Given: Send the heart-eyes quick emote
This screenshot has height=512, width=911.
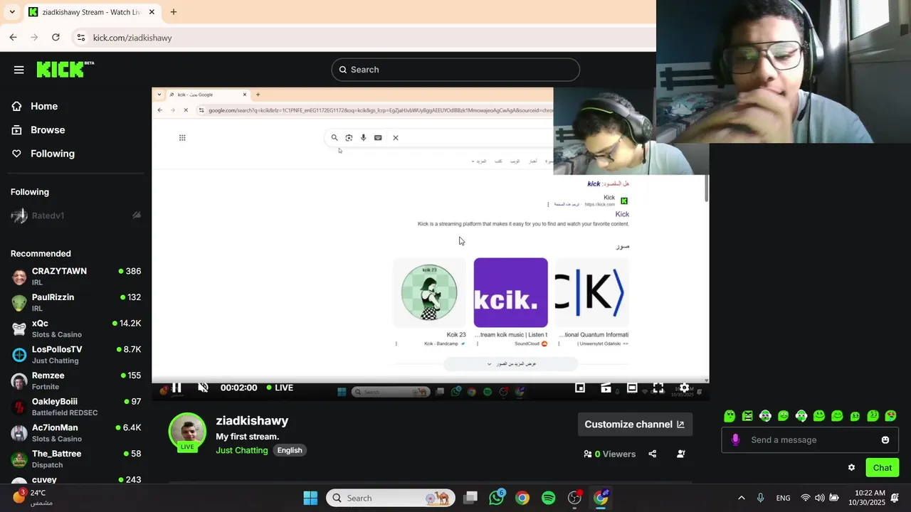Looking at the screenshot, I should 890,416.
